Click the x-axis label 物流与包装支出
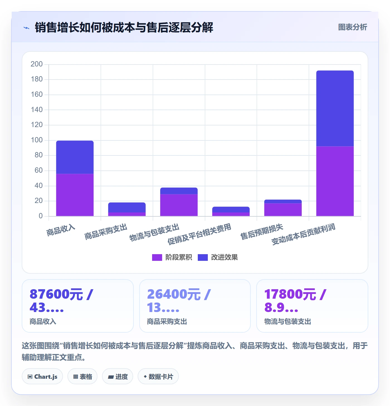 pos(154,232)
